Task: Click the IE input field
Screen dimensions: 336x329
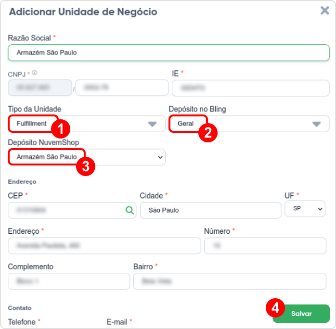Action: click(250, 88)
